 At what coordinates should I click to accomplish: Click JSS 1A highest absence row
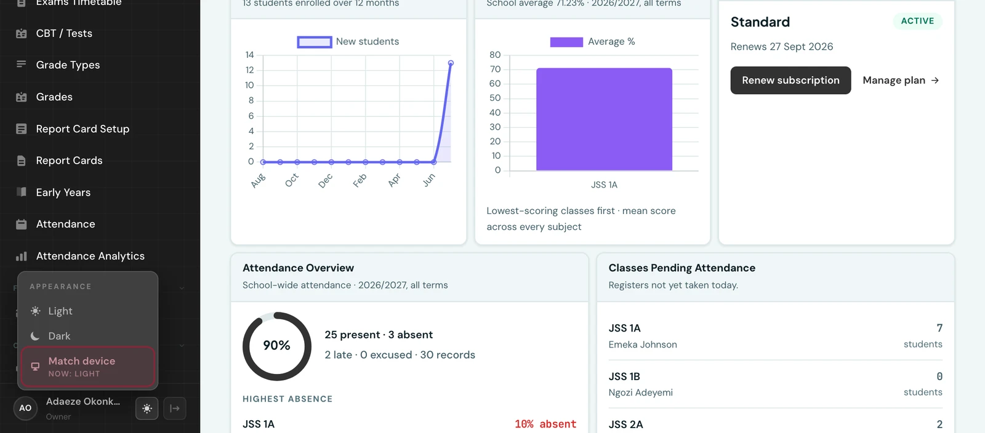[409, 424]
